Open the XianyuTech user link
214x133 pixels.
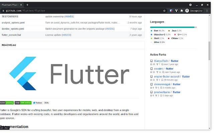click(x=161, y=61)
